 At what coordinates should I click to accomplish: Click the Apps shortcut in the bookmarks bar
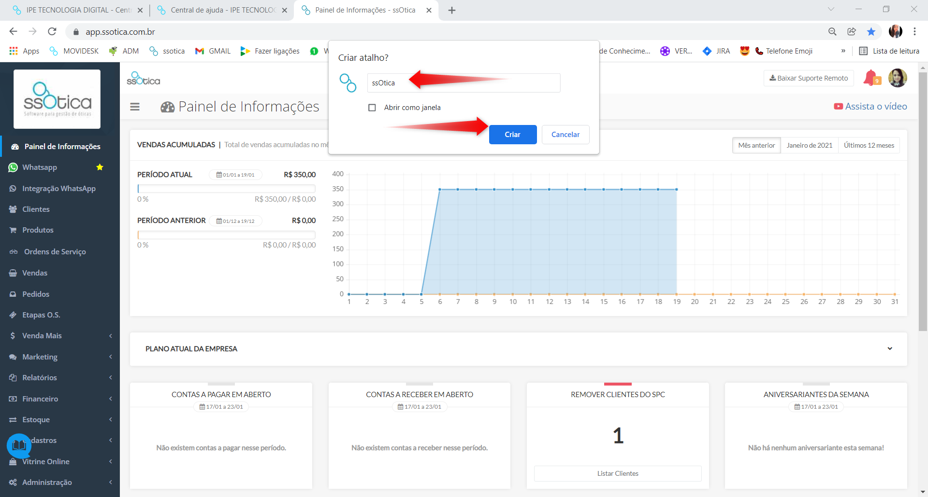(x=24, y=51)
